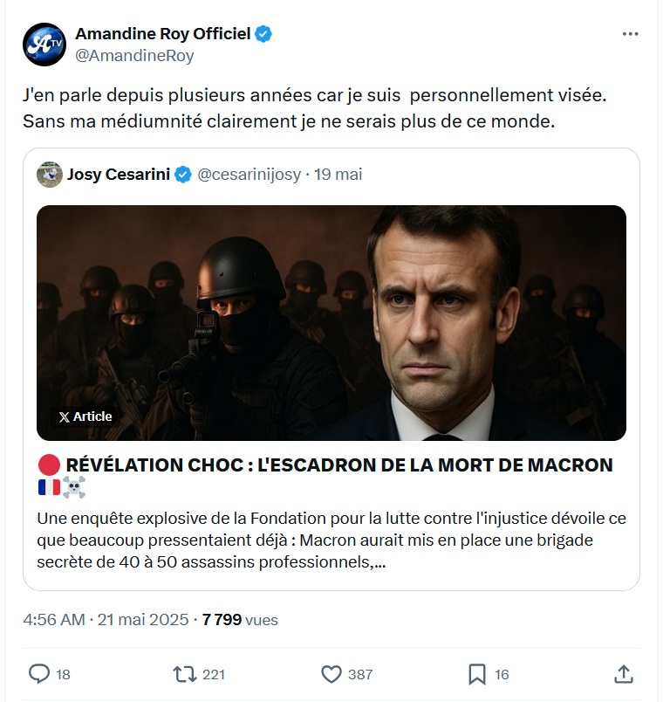Open the article image thumbnail

[x=331, y=323]
